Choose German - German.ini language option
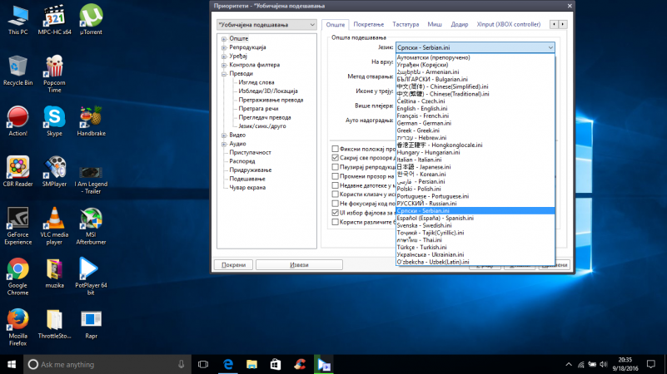 tap(475, 123)
